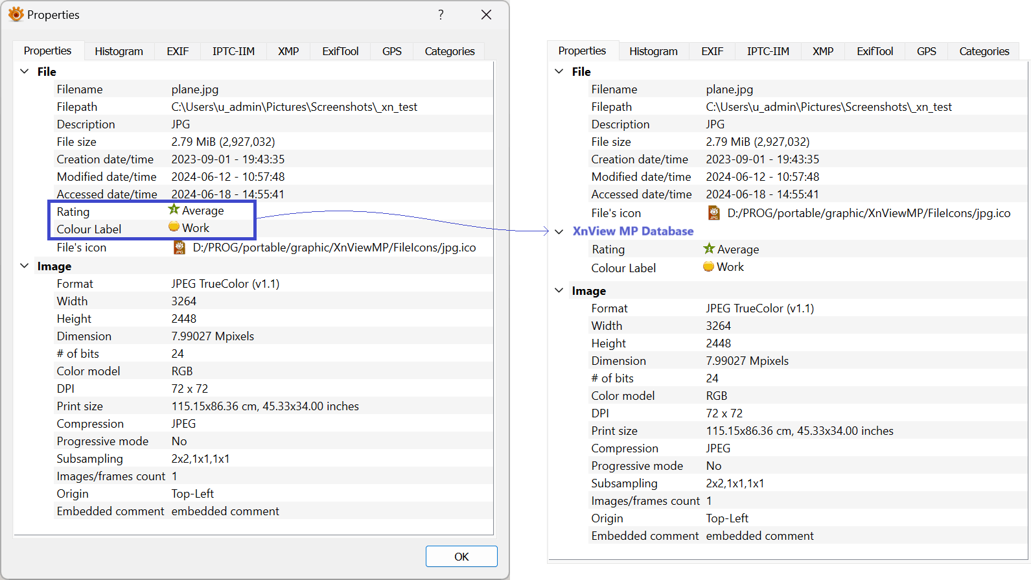
Task: Click the yellow Work colour label in left panel
Action: tap(174, 227)
